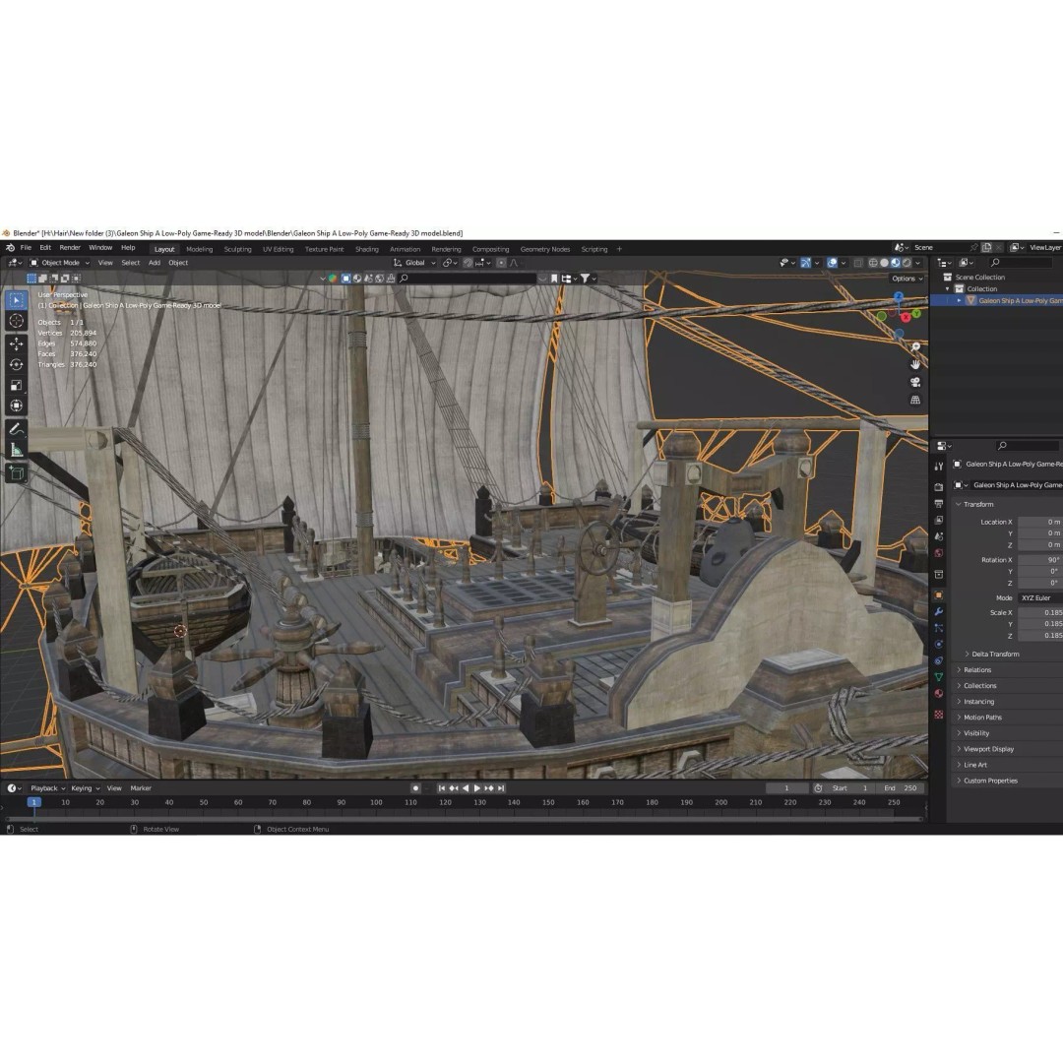Switch to the UV Editing workspace tab
The height and width of the screenshot is (1063, 1063).
(278, 249)
